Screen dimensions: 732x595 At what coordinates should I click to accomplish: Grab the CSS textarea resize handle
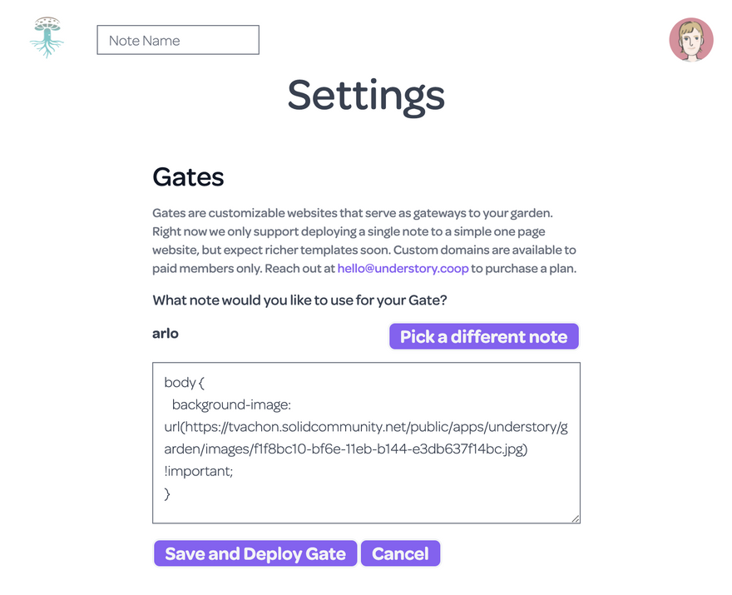click(x=576, y=518)
